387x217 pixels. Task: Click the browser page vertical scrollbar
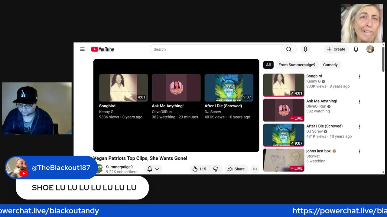point(383,59)
